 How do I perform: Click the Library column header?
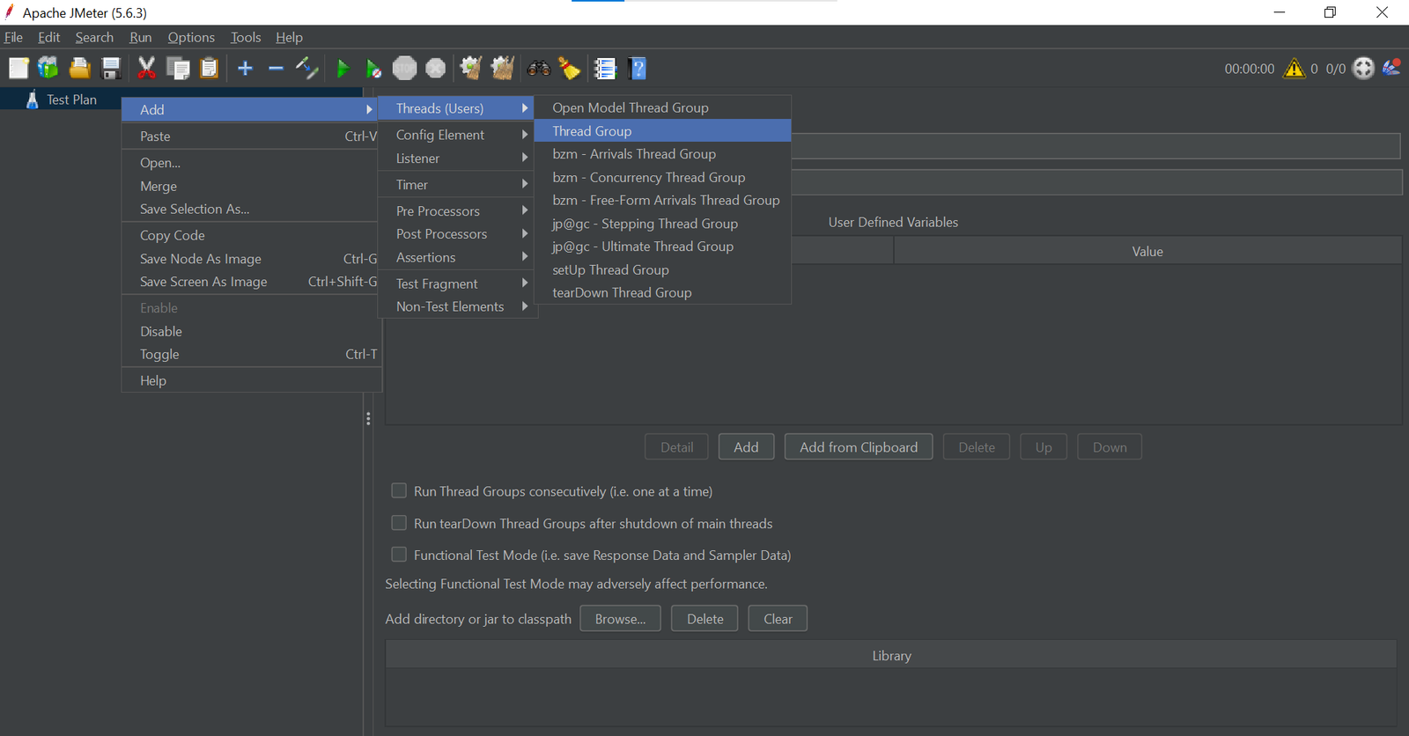(891, 656)
